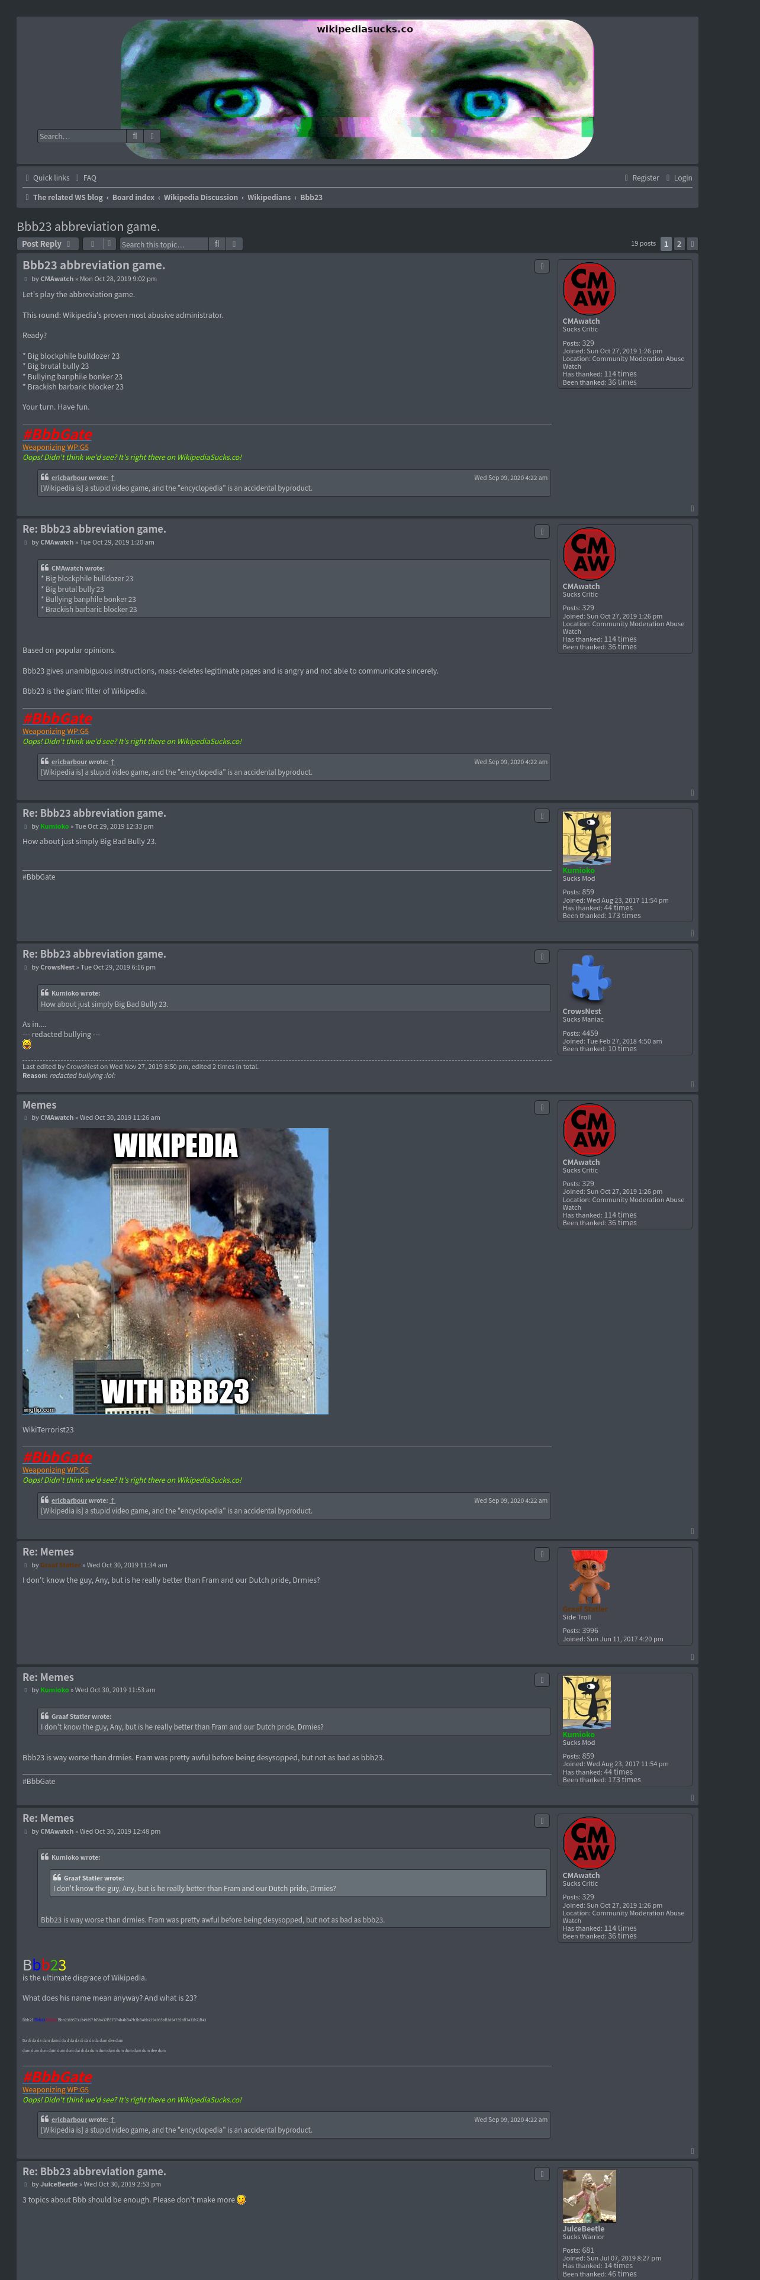This screenshot has height=2280, width=760.
Task: Open Kumioko's avatar on the Oct 29 post
Action: tap(587, 838)
